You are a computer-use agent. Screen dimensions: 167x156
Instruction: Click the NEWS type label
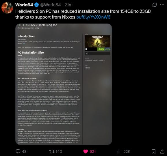pos(87,68)
